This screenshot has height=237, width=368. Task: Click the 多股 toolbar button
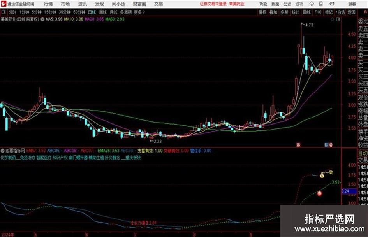coord(284,12)
